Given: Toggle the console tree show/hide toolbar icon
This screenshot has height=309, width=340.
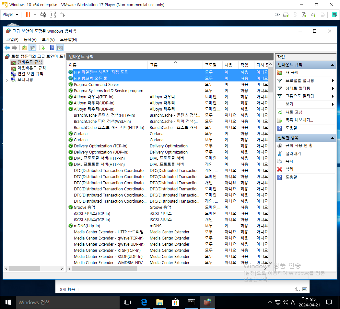Looking at the screenshot, I should coord(32,48).
